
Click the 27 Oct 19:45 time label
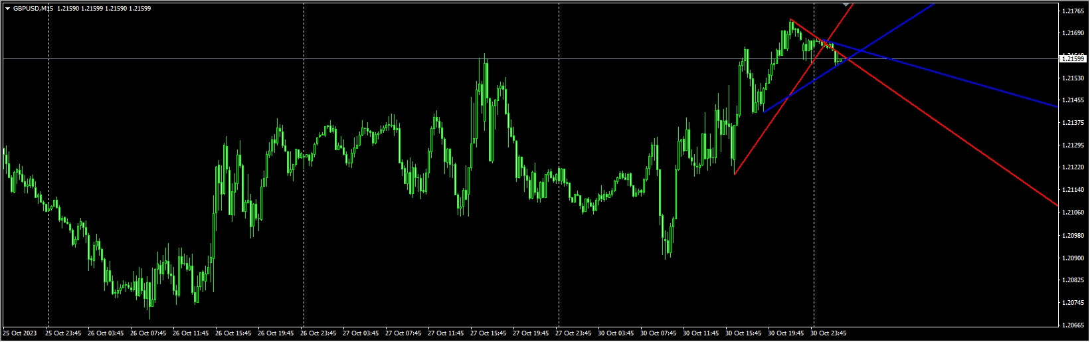pyautogui.click(x=531, y=333)
